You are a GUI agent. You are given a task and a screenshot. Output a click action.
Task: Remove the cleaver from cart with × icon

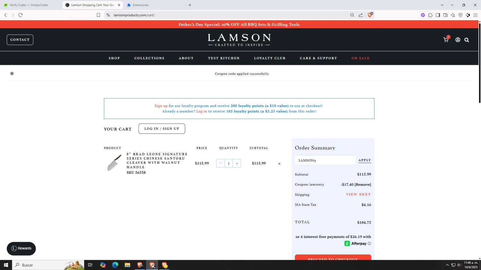[x=279, y=163]
